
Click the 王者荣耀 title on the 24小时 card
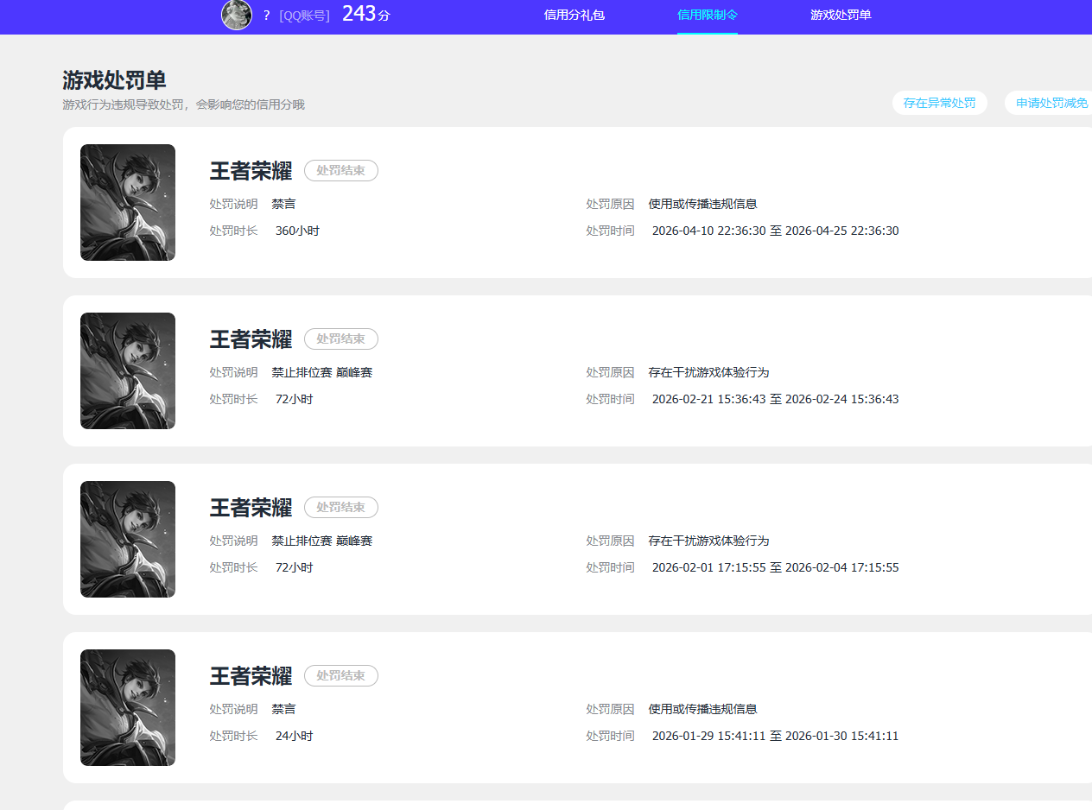pos(251,676)
